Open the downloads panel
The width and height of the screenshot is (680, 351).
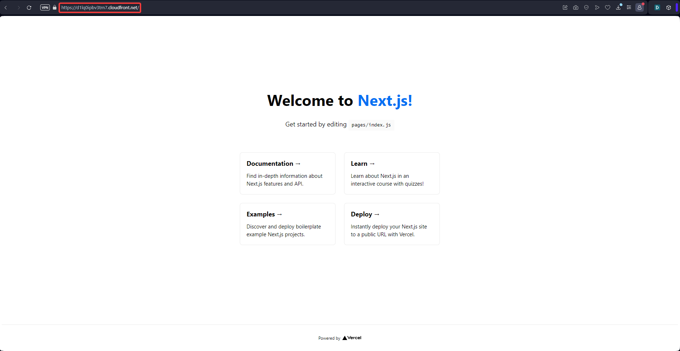618,7
